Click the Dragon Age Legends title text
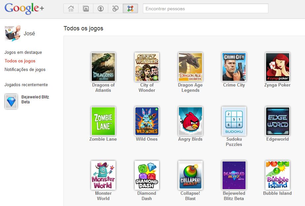 pos(190,87)
